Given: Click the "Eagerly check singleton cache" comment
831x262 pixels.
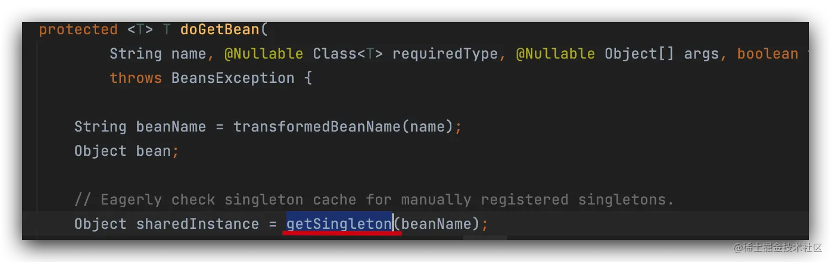Looking at the screenshot, I should click(x=375, y=200).
